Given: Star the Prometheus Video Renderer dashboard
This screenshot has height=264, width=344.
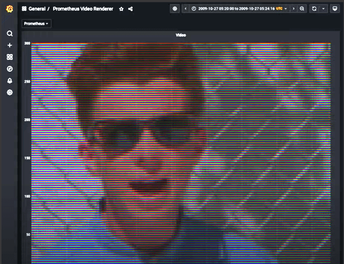Looking at the screenshot, I should 121,9.
